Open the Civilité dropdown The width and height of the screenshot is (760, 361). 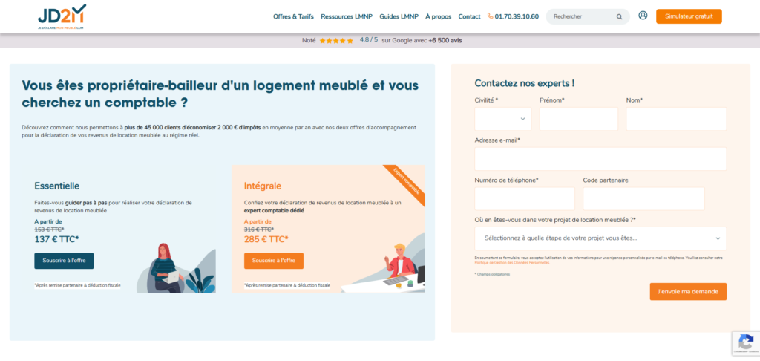coord(502,119)
